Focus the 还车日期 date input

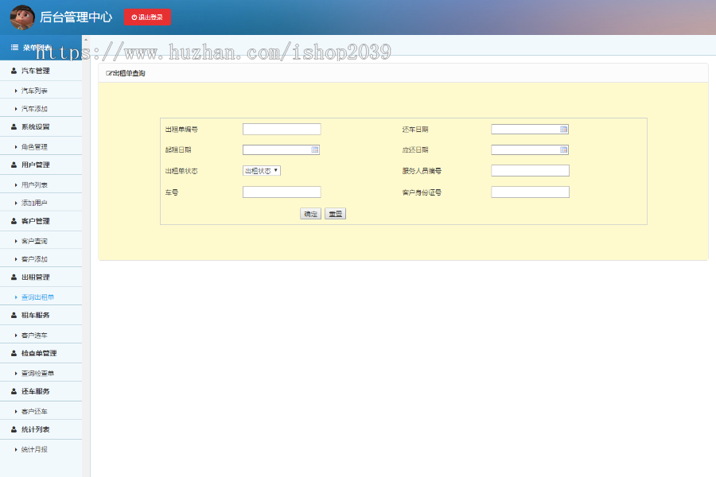click(530, 129)
